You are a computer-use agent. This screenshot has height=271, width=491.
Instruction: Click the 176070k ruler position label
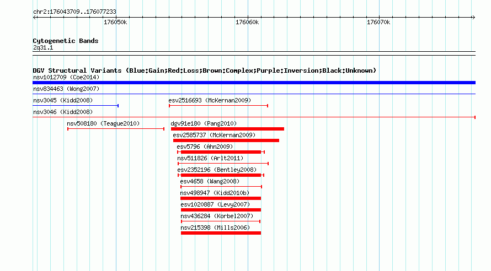[378, 22]
